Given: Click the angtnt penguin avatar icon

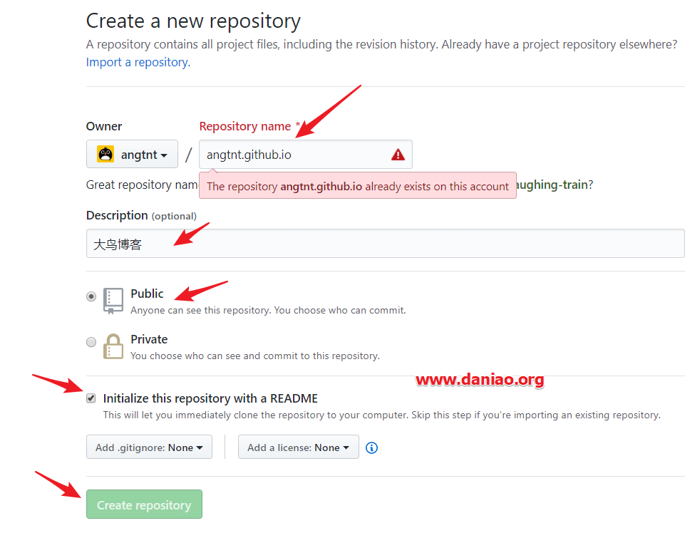Looking at the screenshot, I should click(x=105, y=154).
